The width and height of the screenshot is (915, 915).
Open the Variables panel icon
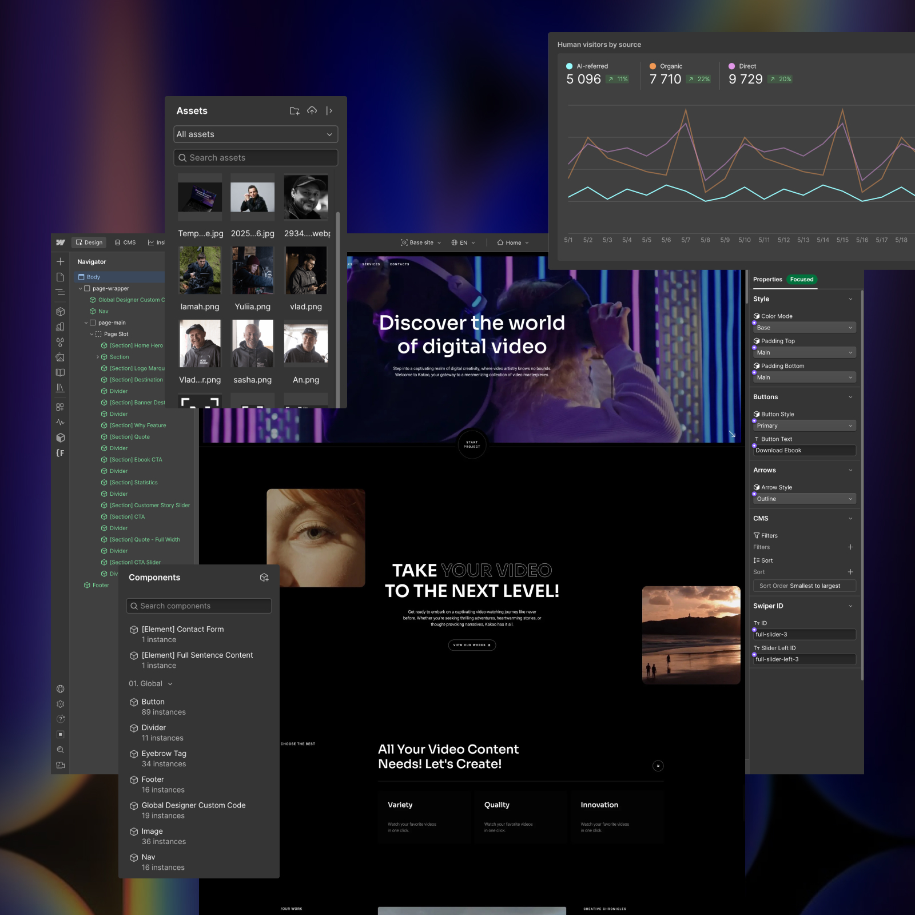pos(60,327)
